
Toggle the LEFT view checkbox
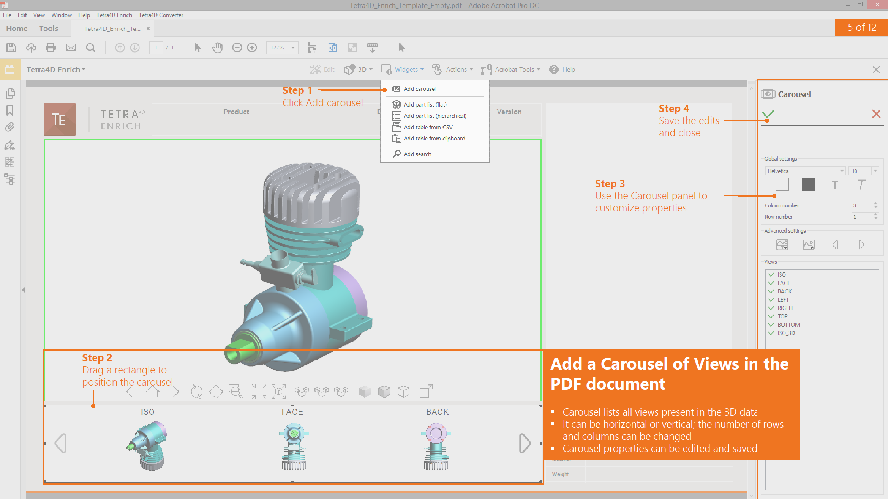click(x=771, y=299)
